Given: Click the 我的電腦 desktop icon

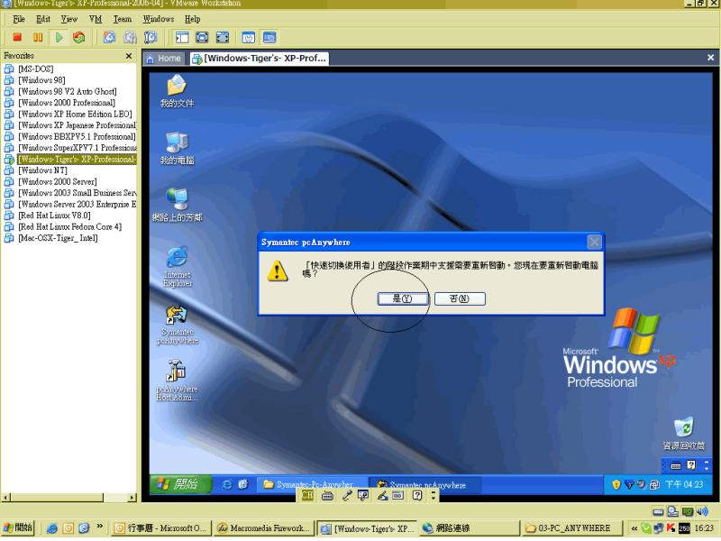Looking at the screenshot, I should pyautogui.click(x=177, y=148).
